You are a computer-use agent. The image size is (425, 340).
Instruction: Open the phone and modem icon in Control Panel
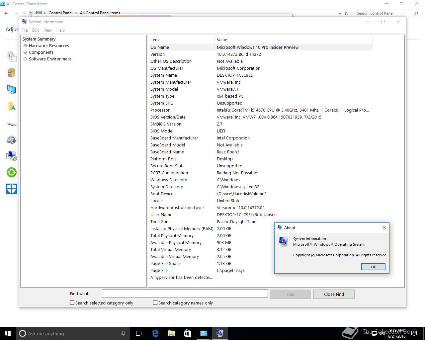(12, 139)
